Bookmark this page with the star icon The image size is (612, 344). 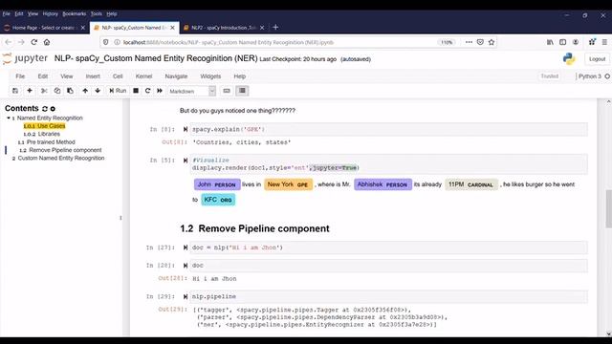pos(492,42)
